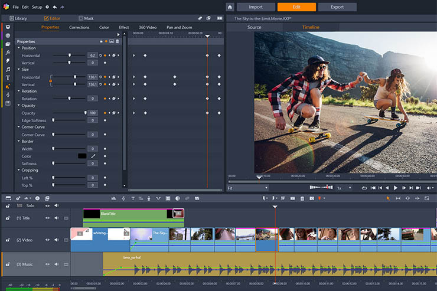Collapse the Rotation property group

coord(19,91)
